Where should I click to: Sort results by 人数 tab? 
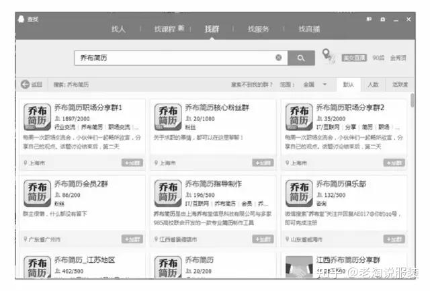click(373, 85)
